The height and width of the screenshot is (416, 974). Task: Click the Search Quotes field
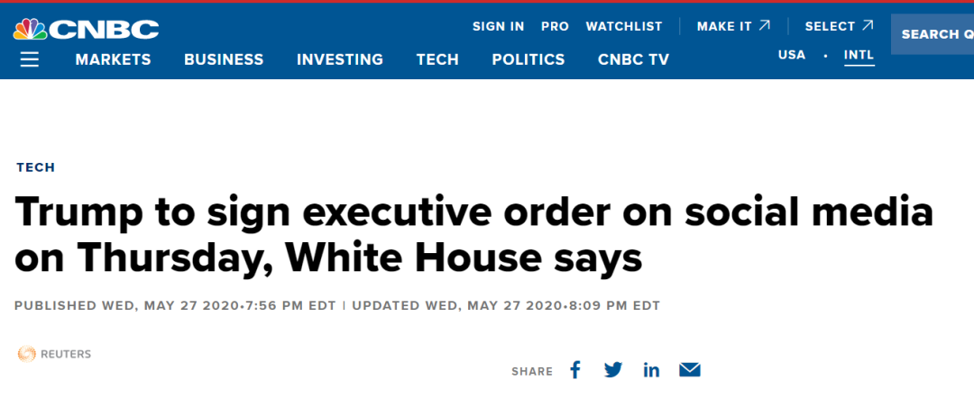933,34
